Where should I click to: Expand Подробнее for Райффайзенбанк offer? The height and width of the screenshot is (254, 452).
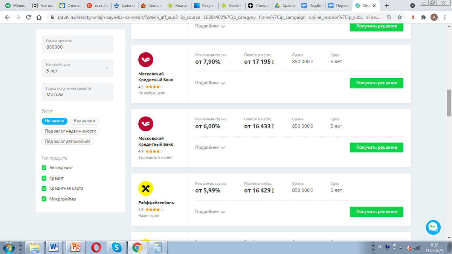click(210, 212)
